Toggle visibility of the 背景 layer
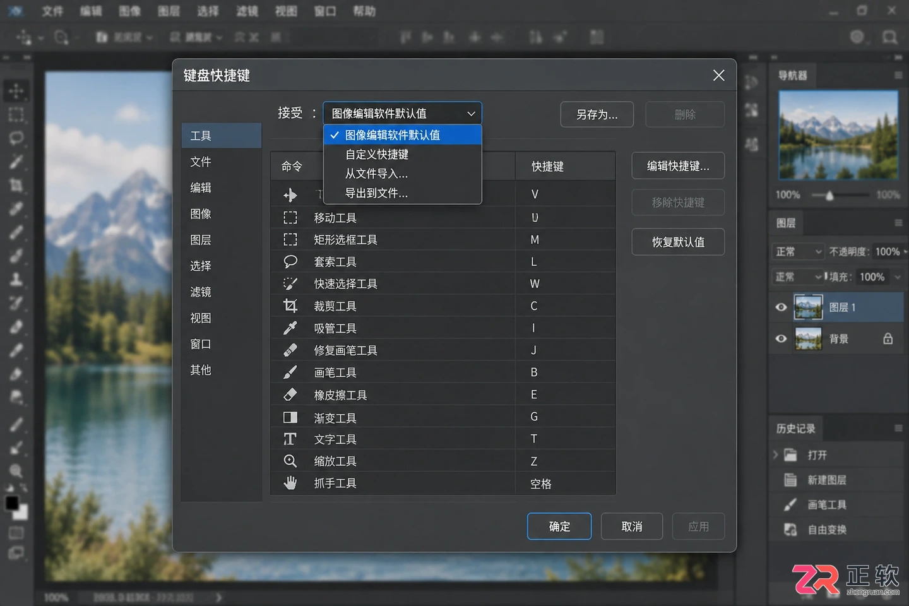This screenshot has width=909, height=606. [781, 339]
